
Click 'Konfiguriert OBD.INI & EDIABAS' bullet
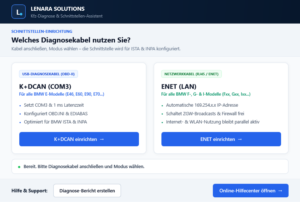point(56,114)
